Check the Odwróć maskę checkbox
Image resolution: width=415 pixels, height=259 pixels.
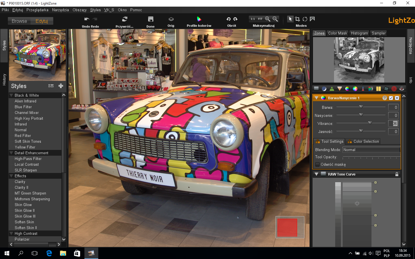[318, 164]
